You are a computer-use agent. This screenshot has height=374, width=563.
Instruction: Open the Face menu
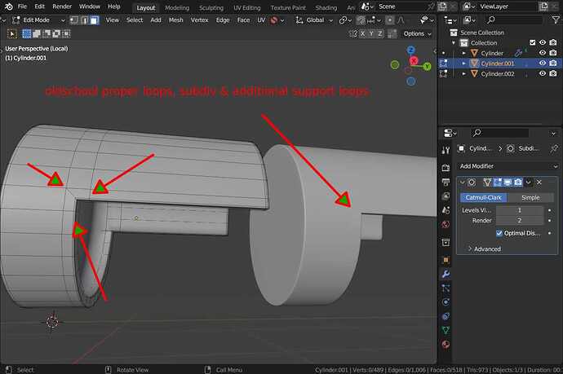(243, 20)
